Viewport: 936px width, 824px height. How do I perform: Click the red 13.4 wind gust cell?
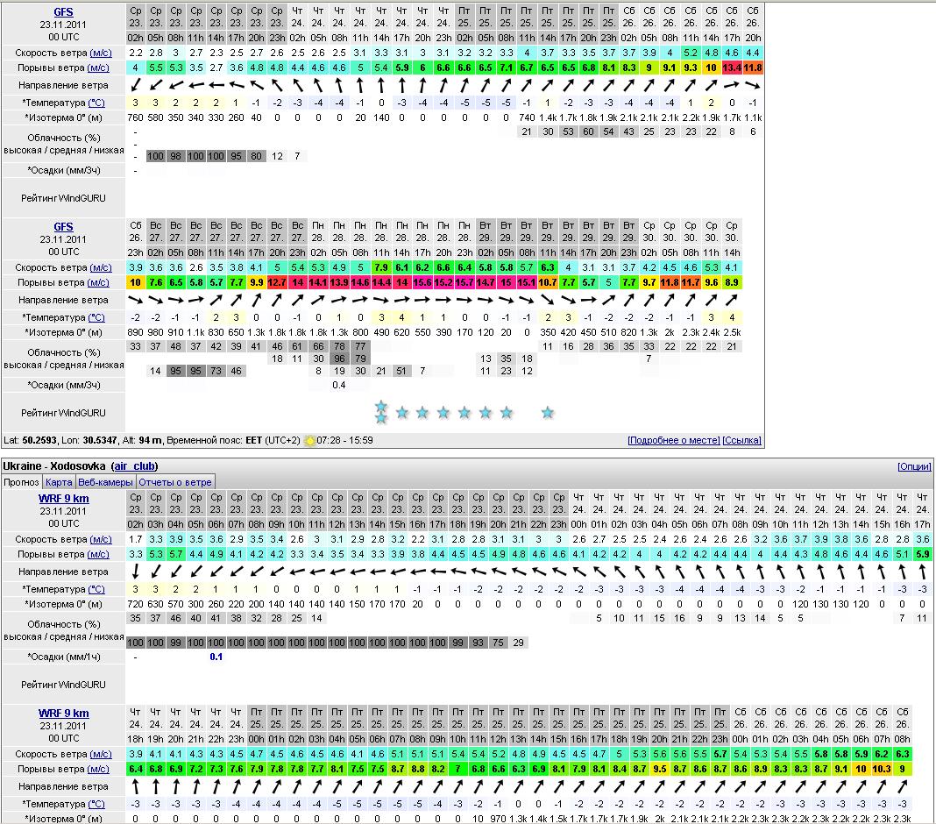[732, 67]
